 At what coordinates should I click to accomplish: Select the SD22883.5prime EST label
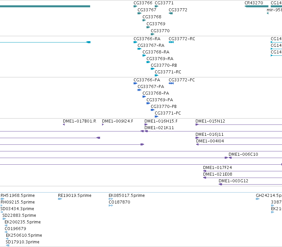[x=19, y=215]
